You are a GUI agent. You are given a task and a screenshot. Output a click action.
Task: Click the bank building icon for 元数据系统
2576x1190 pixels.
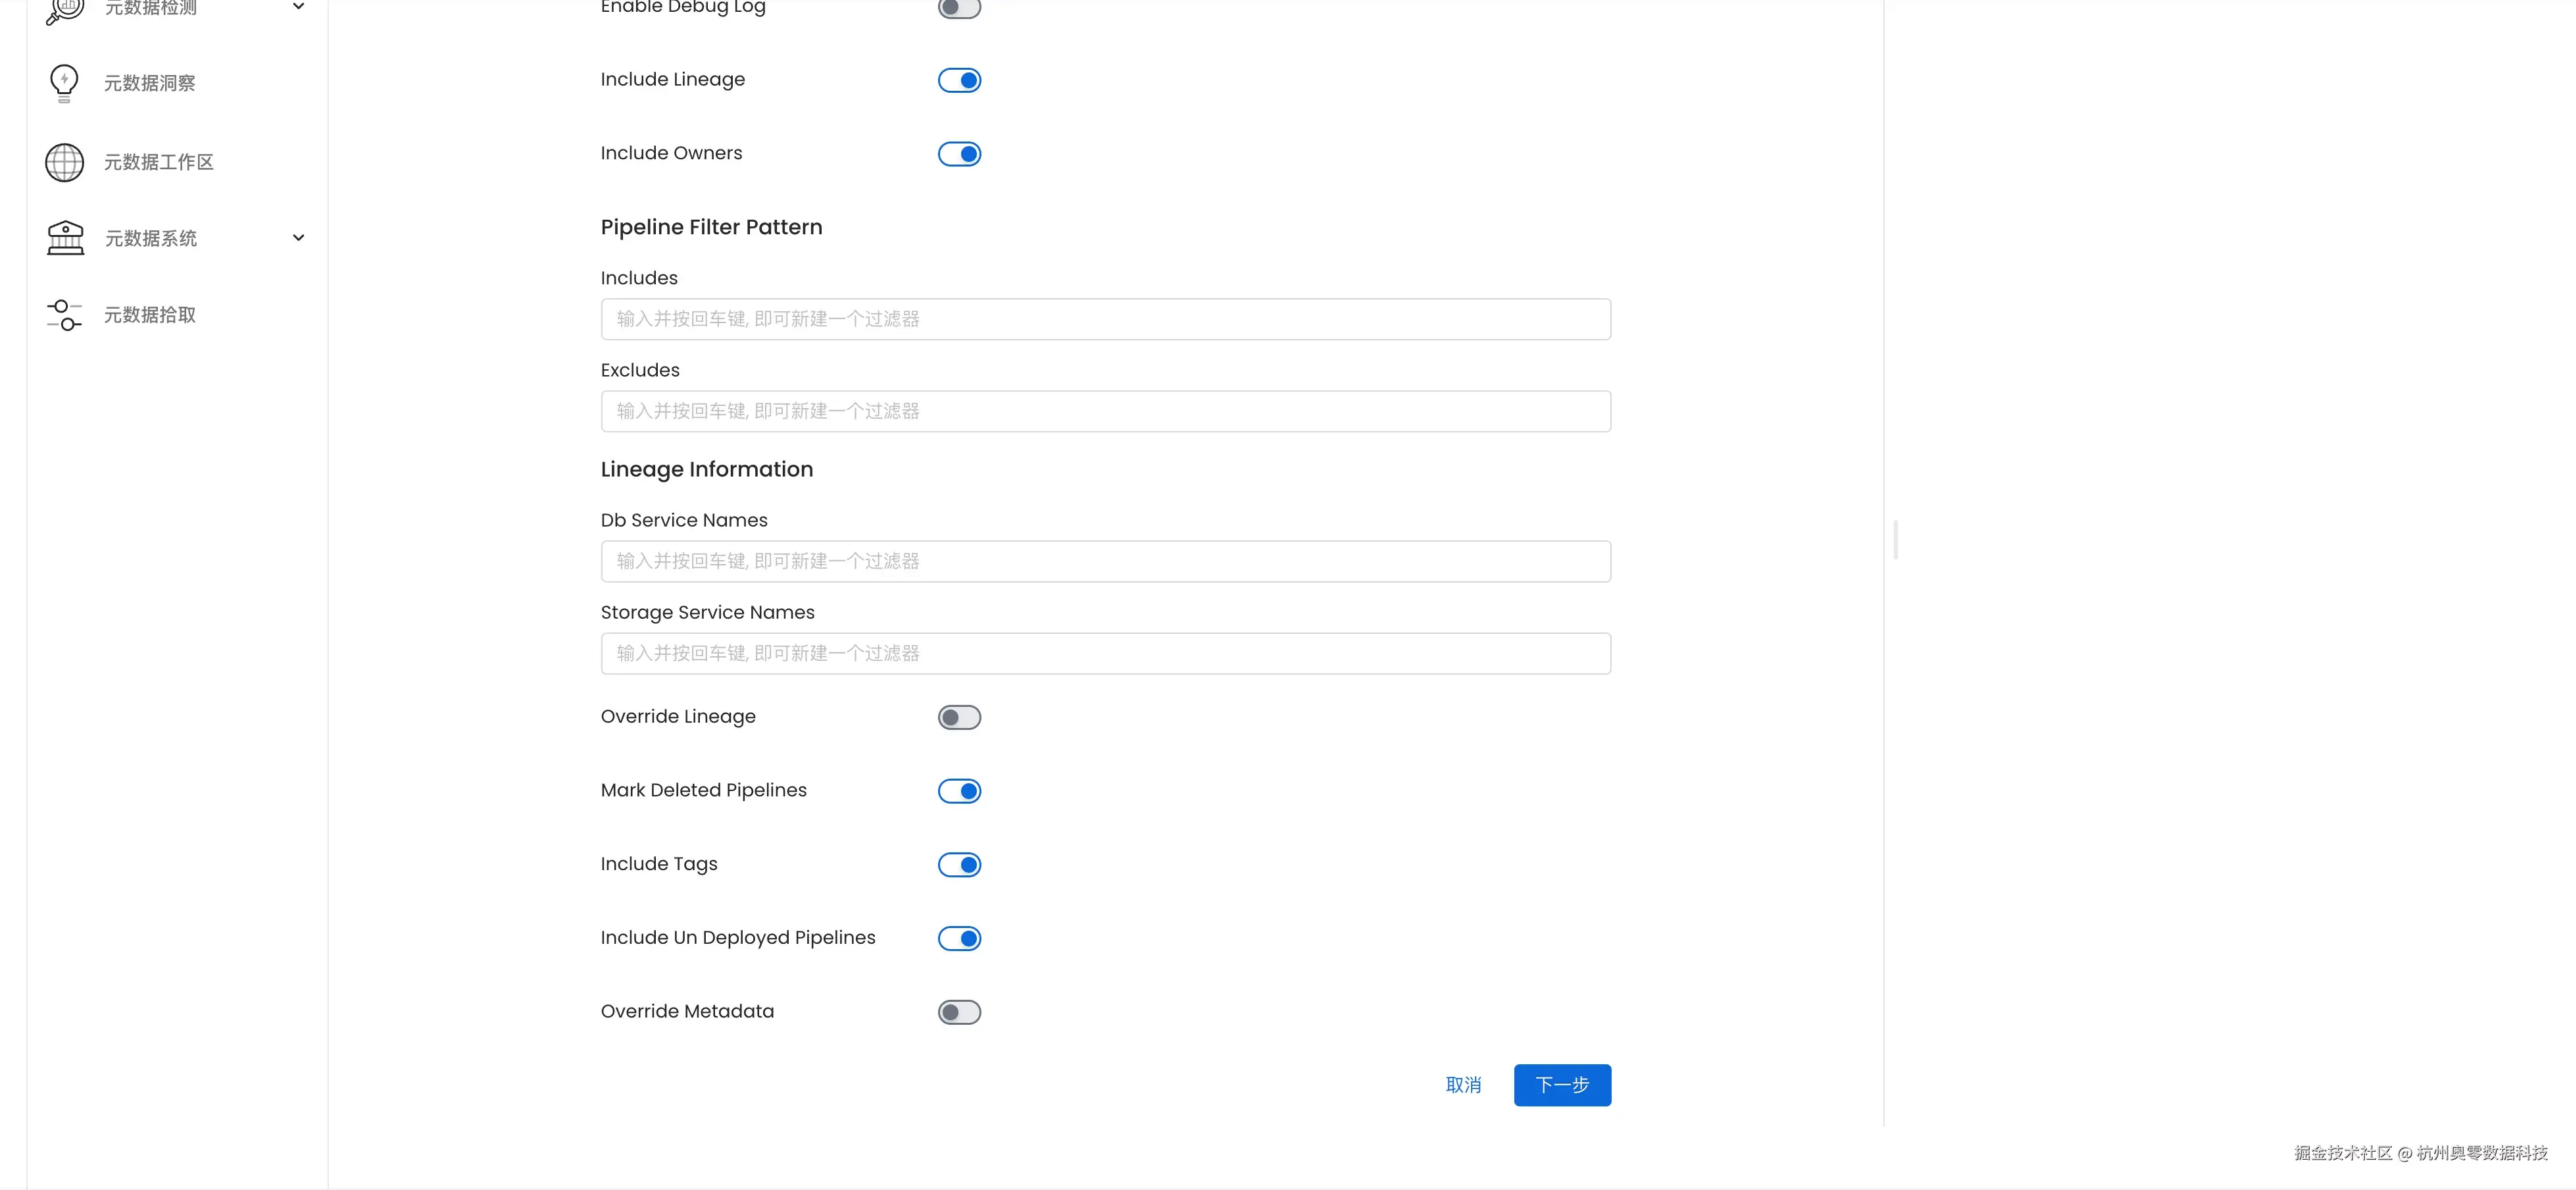point(65,238)
